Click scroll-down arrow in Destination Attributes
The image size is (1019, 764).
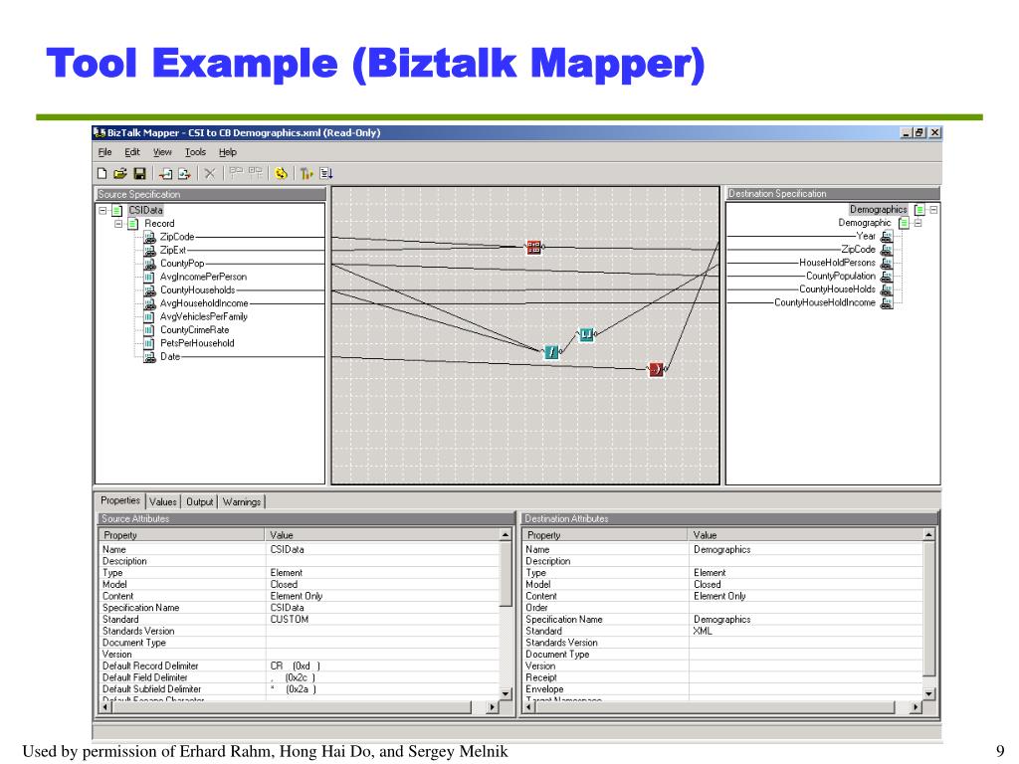[x=929, y=693]
